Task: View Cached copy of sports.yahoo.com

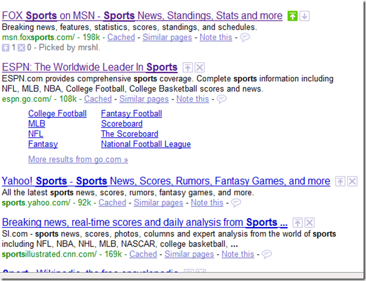Action: click(112, 203)
